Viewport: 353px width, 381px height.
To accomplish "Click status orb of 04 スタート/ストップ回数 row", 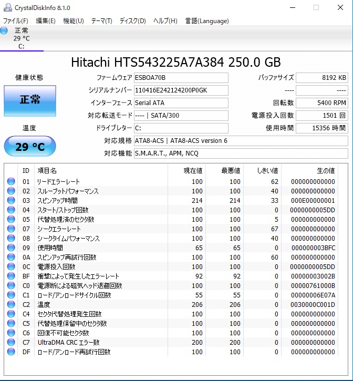I will click(x=11, y=210).
